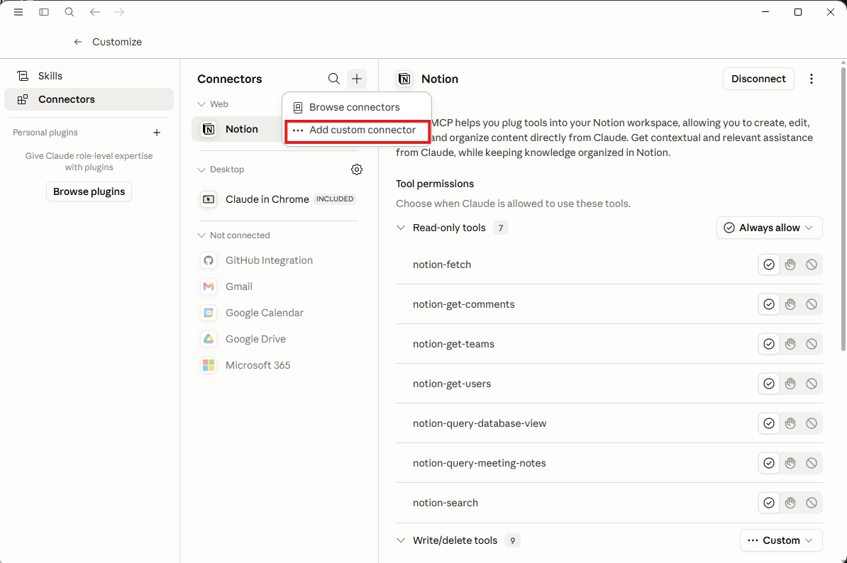Open Desktop connectors settings gear
847x563 pixels.
tap(357, 169)
